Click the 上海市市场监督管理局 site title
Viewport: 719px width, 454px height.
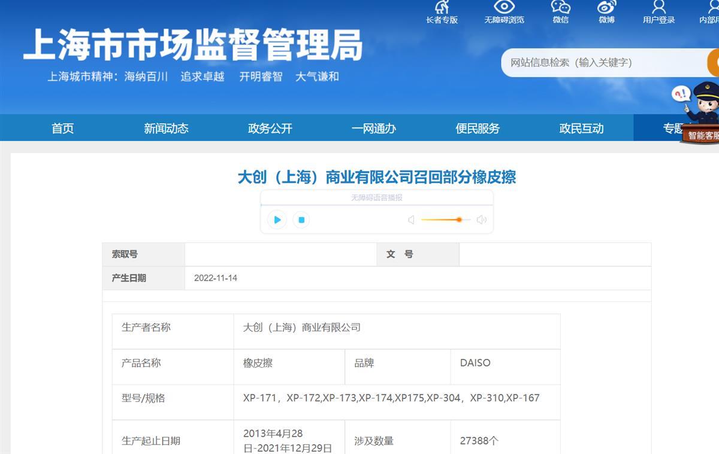[x=193, y=45]
